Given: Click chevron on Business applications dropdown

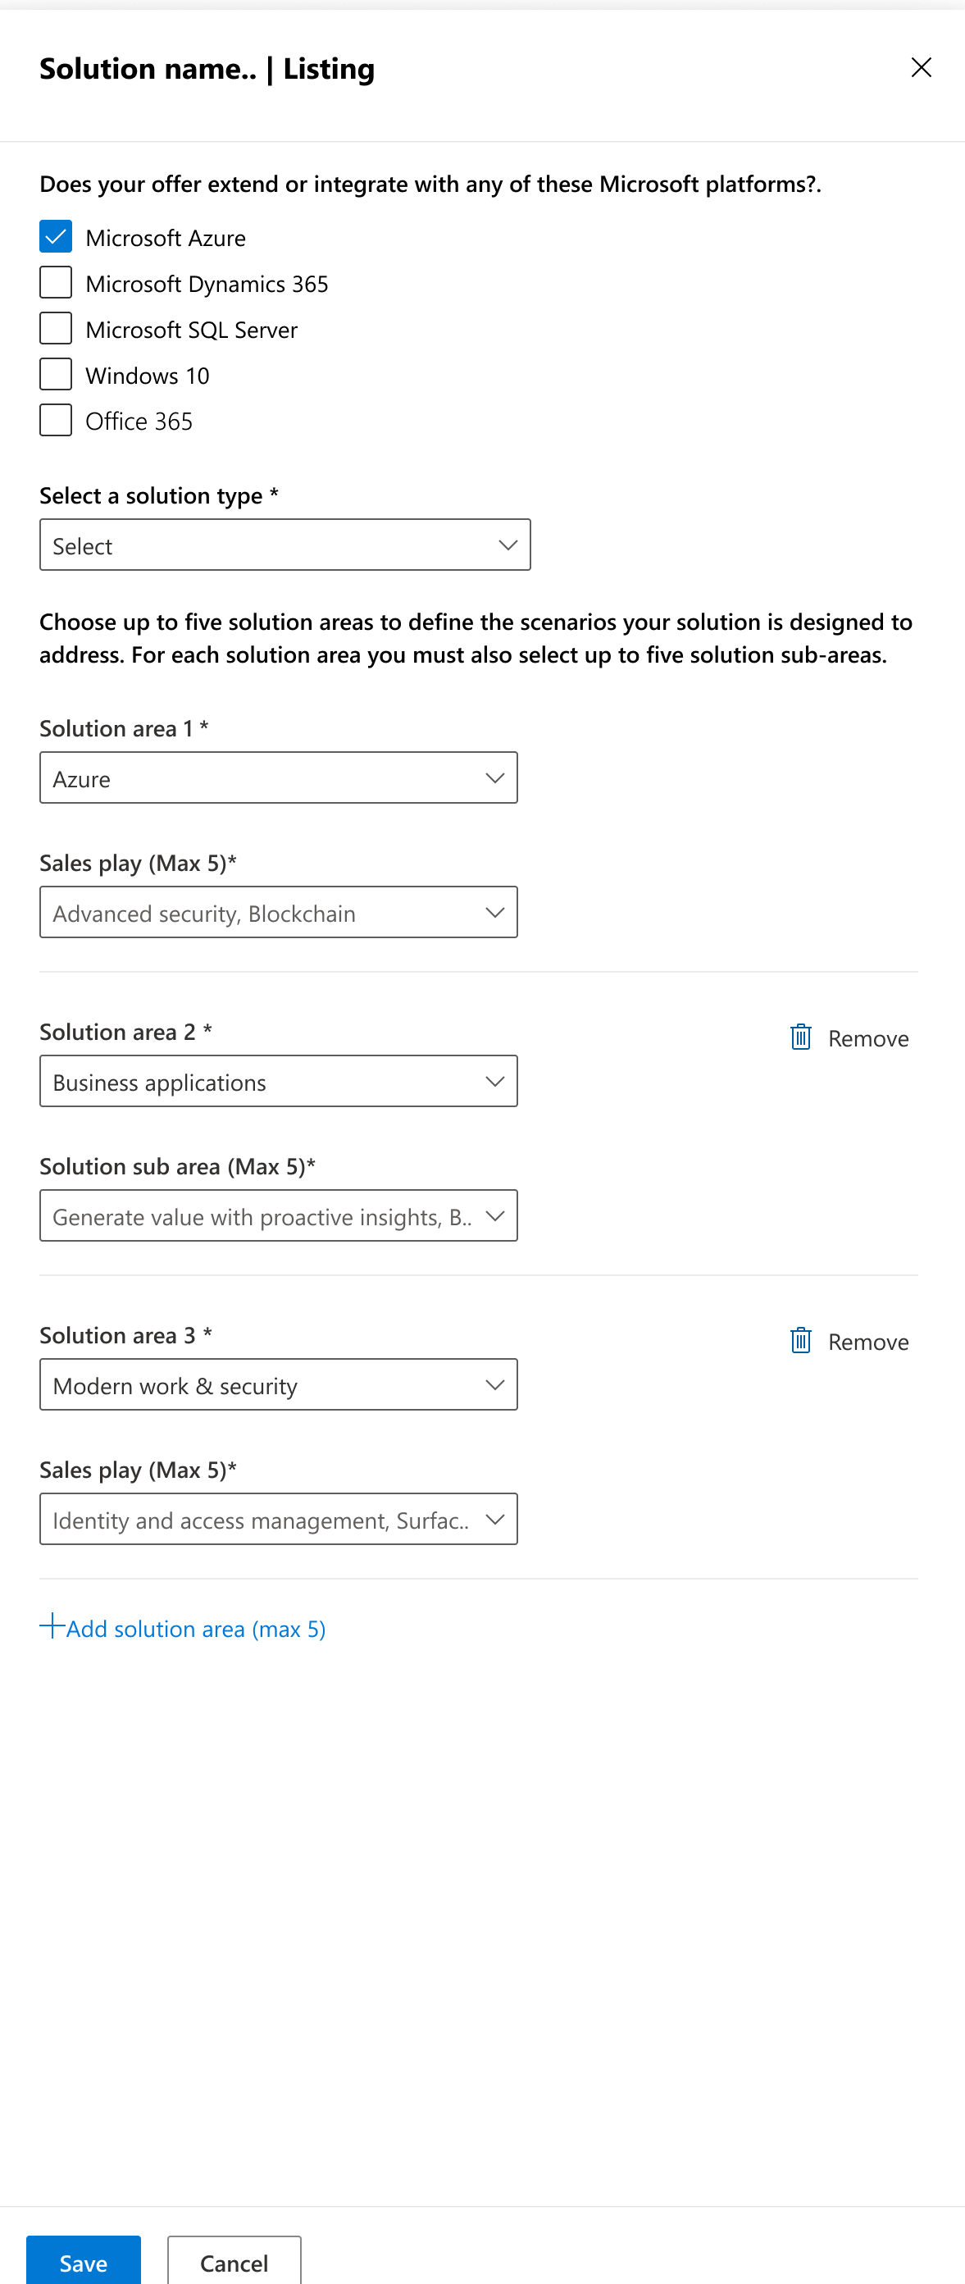Looking at the screenshot, I should coord(494,1081).
